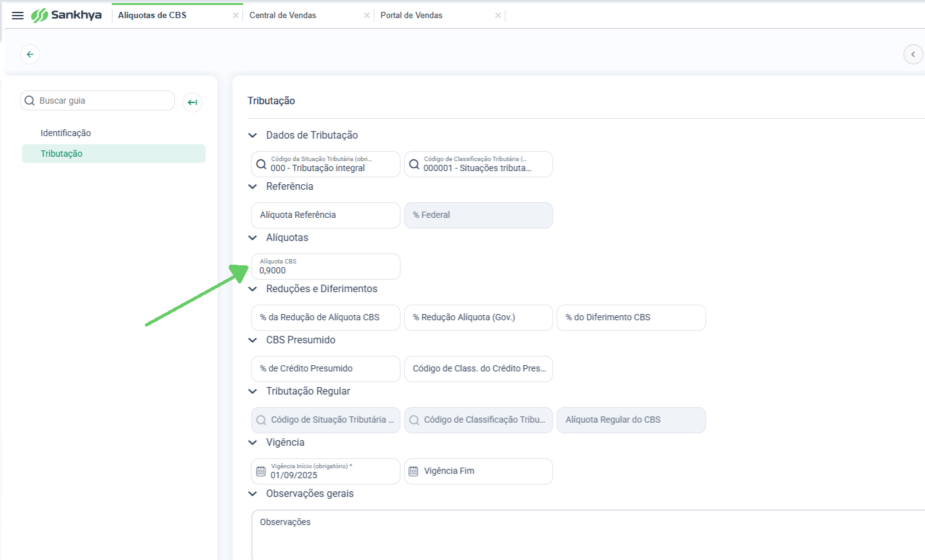
Task: Collapse the CBS Presumido section
Action: 252,340
